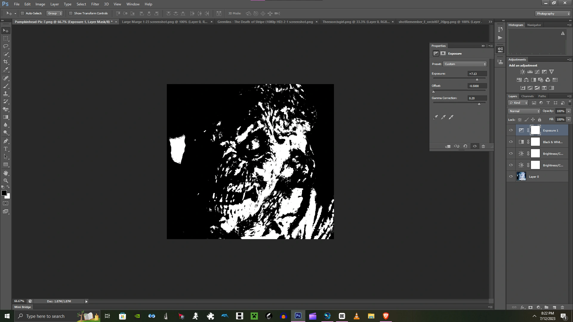Open the Photography workspace dropdown
Viewport: 573px width, 322px height.
tap(552, 14)
